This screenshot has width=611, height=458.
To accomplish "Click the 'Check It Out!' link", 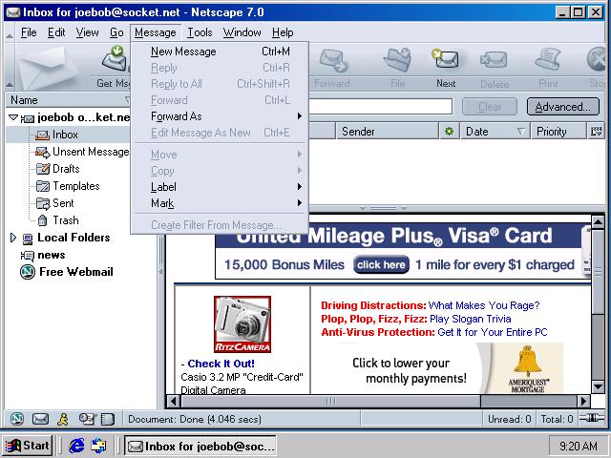I will coord(221,364).
